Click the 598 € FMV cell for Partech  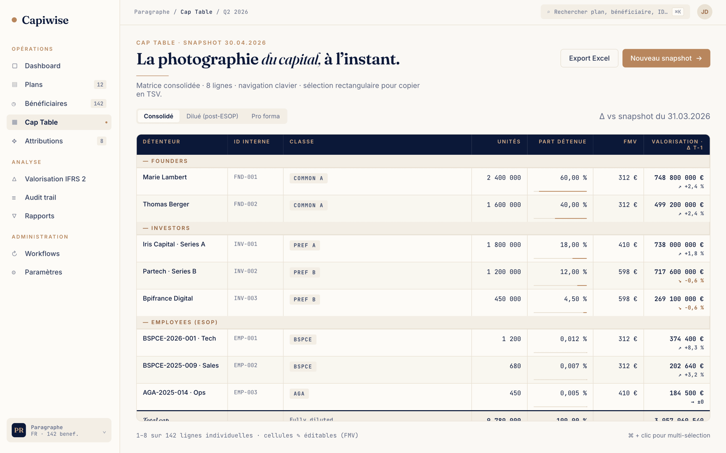click(619, 276)
